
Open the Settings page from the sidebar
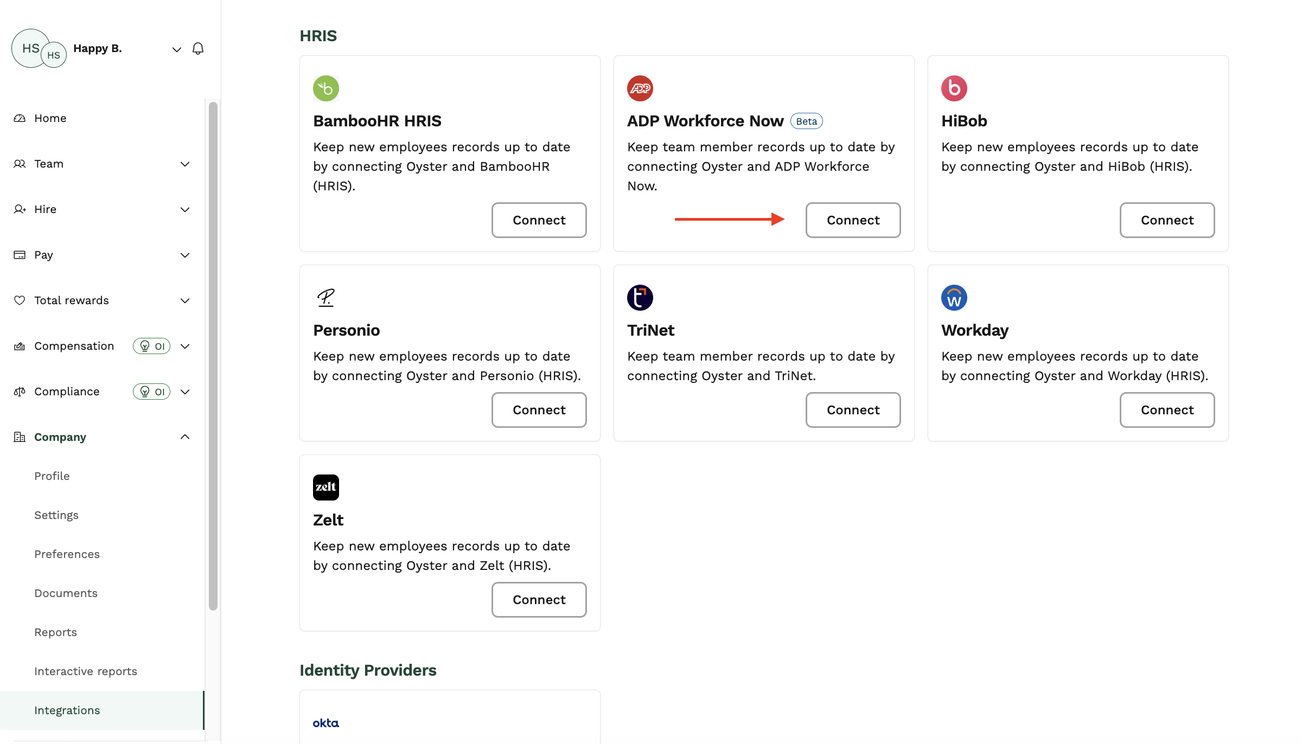pyautogui.click(x=56, y=515)
